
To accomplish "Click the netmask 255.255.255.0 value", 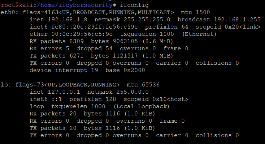I will pyautogui.click(x=147, y=20).
